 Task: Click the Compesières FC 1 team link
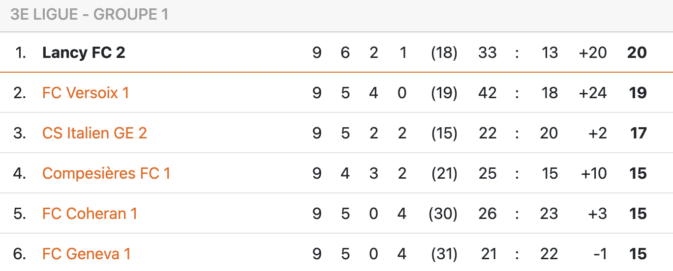(106, 173)
